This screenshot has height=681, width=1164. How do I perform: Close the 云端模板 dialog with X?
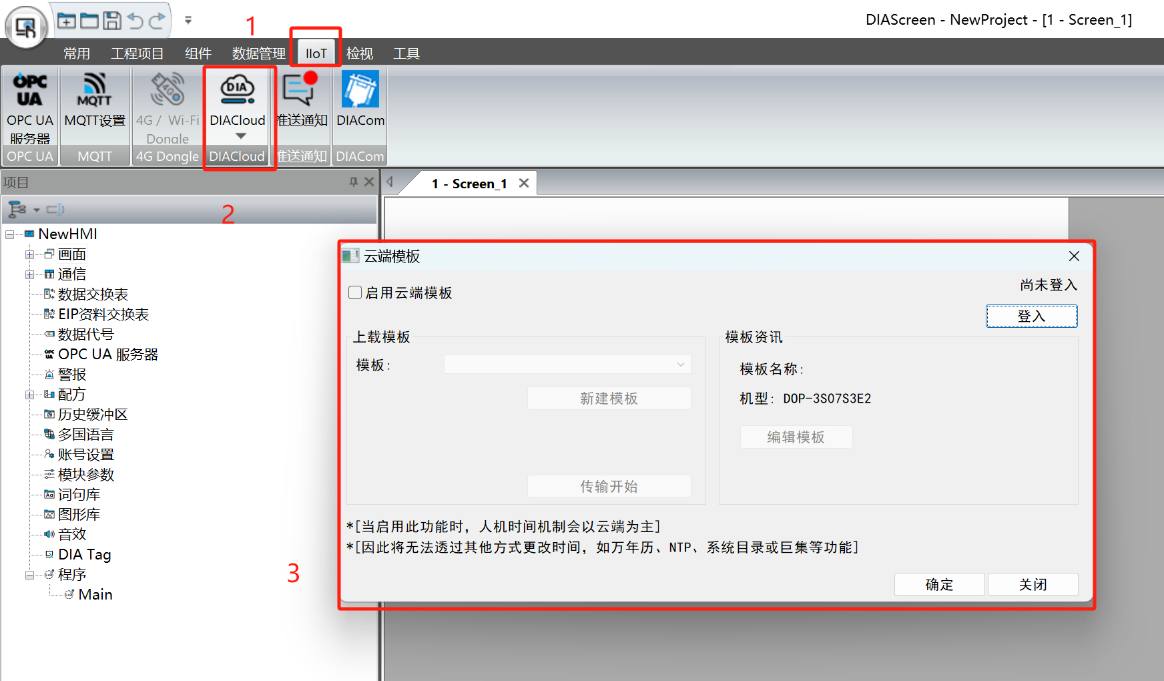[1074, 256]
